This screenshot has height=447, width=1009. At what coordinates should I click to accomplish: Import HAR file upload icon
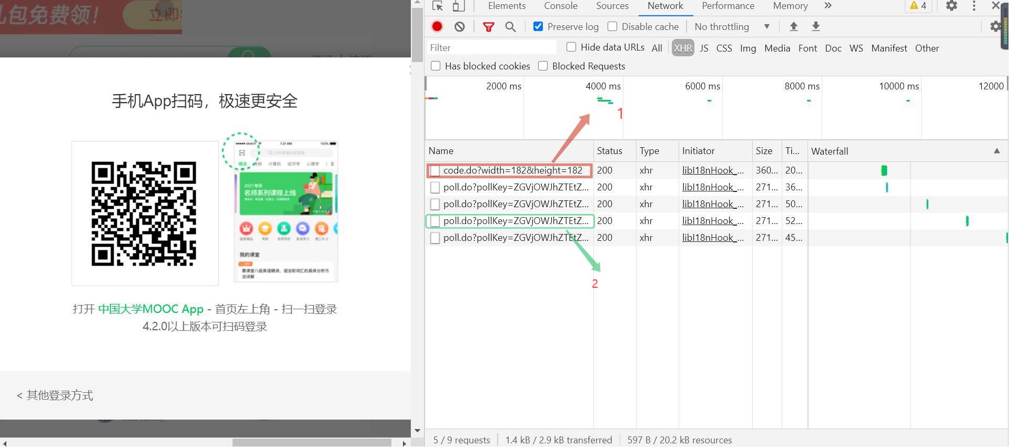pos(794,26)
